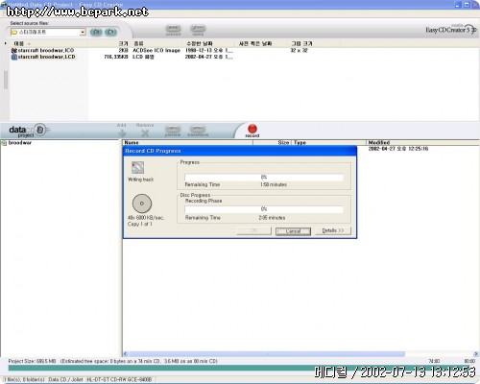Open the source folder dropdown
The width and height of the screenshot is (480, 384).
83,32
